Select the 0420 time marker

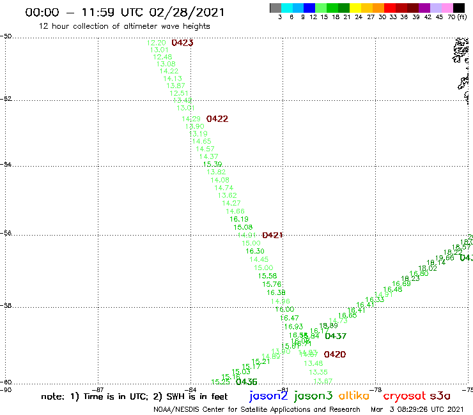tap(335, 354)
